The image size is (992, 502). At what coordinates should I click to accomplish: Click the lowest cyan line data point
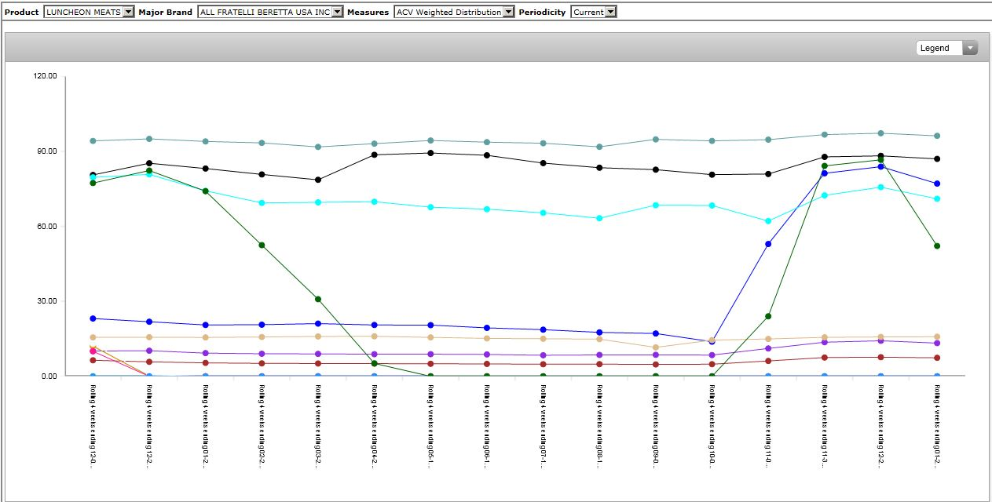click(768, 221)
